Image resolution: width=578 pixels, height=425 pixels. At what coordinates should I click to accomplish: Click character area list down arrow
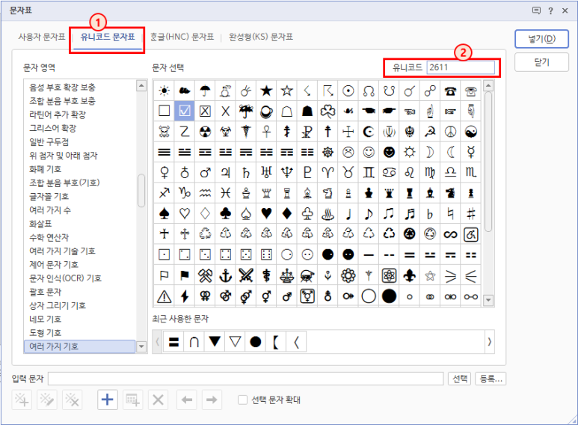pyautogui.click(x=141, y=346)
